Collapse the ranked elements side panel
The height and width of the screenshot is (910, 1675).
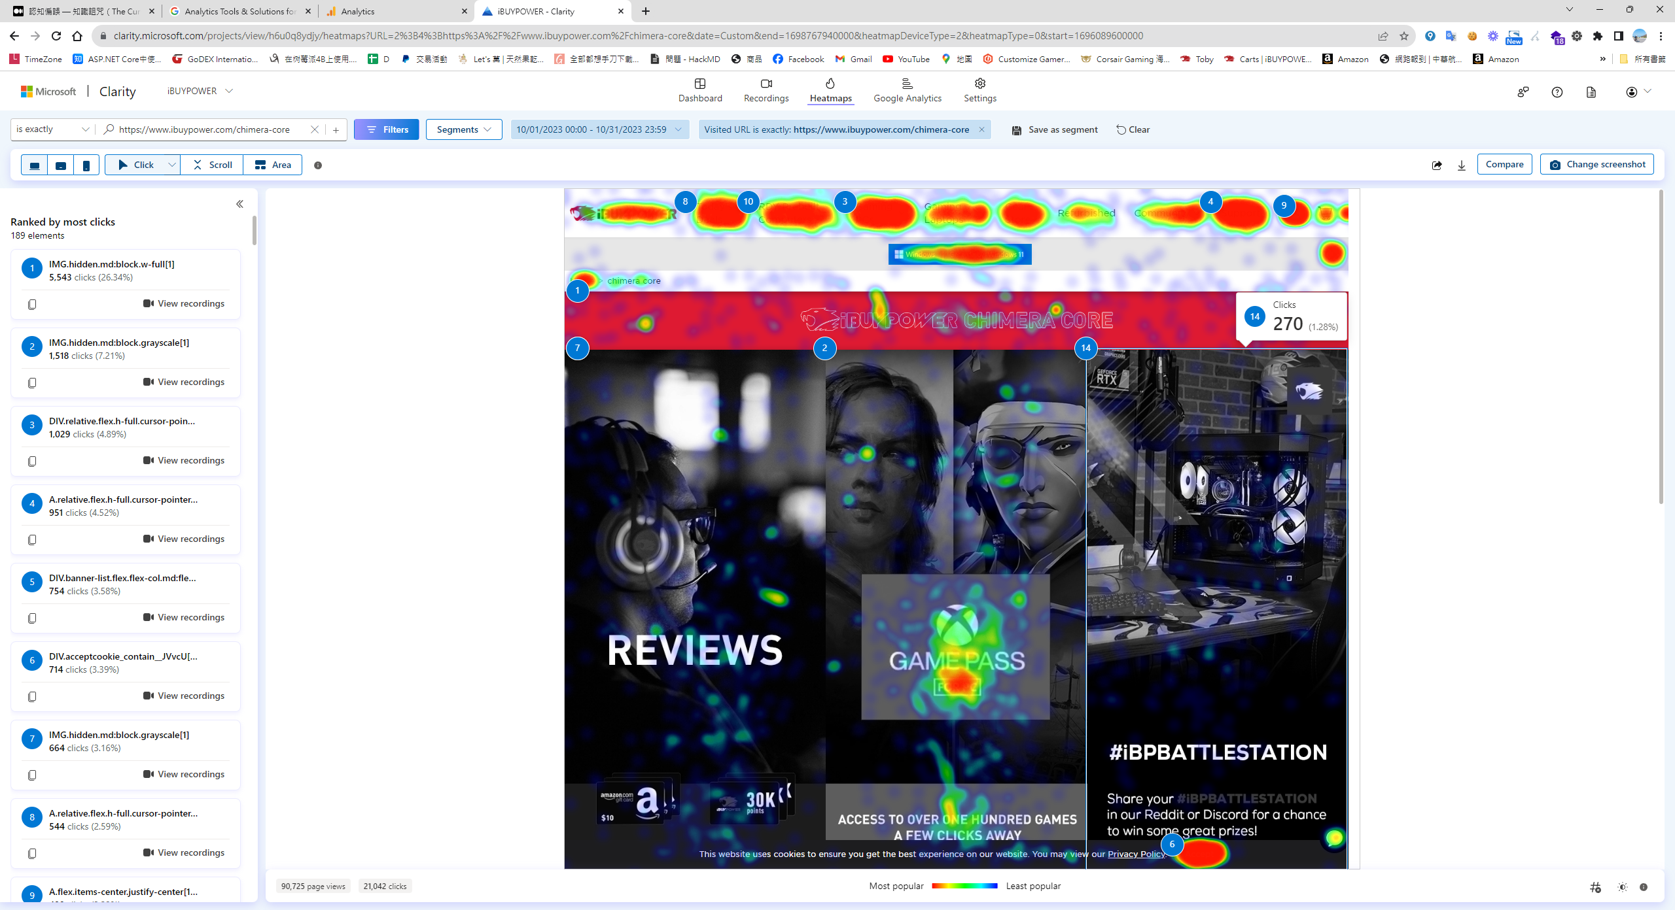(x=239, y=204)
